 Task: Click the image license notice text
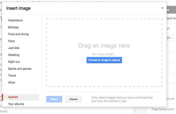pos(122,99)
